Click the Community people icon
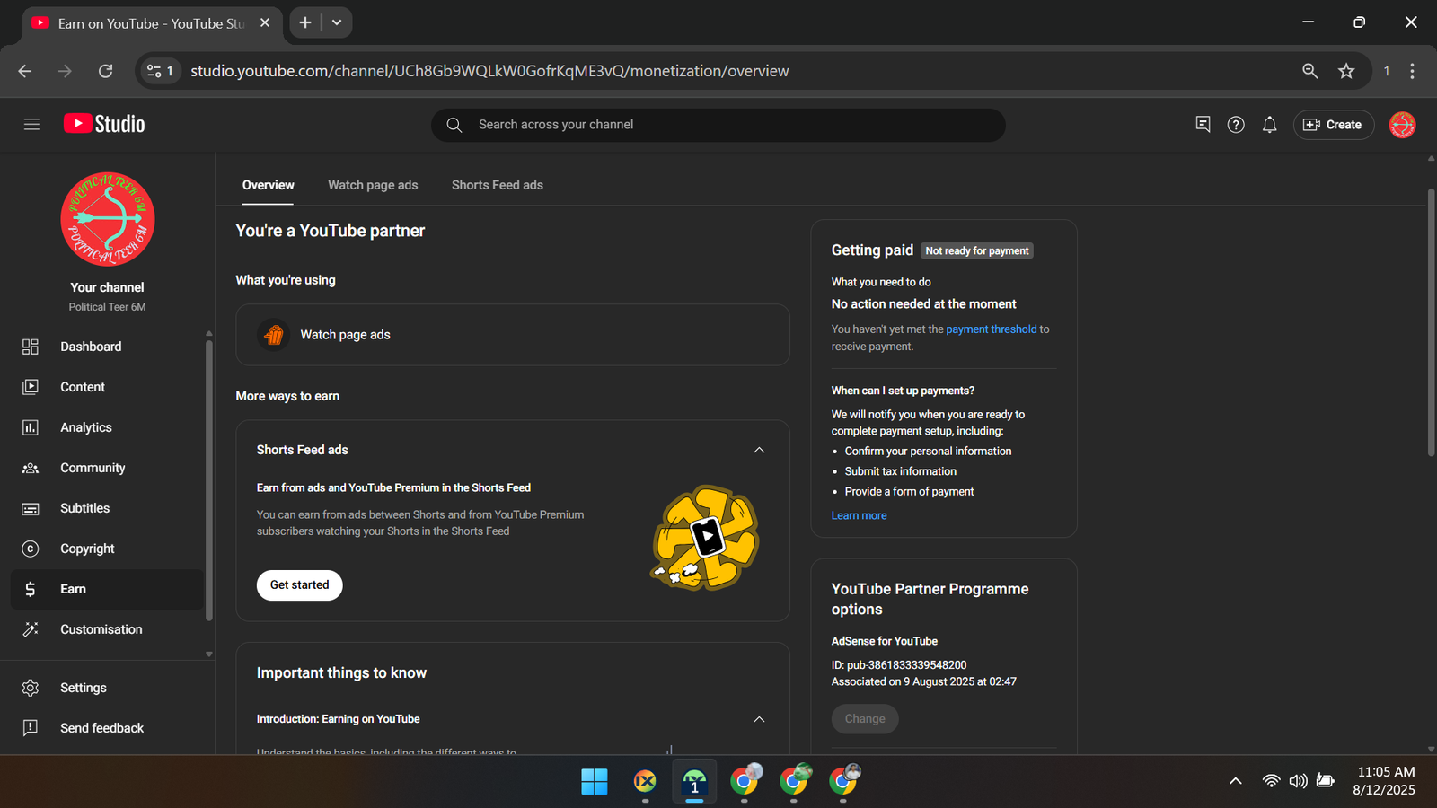The image size is (1437, 808). click(31, 468)
